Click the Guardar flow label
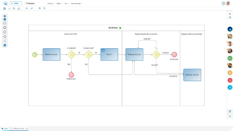233x131 pixels. (x=147, y=39)
